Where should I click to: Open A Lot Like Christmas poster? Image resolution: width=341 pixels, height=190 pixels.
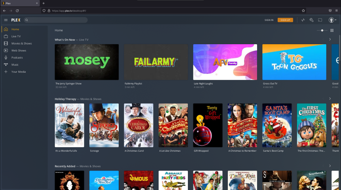click(x=173, y=125)
